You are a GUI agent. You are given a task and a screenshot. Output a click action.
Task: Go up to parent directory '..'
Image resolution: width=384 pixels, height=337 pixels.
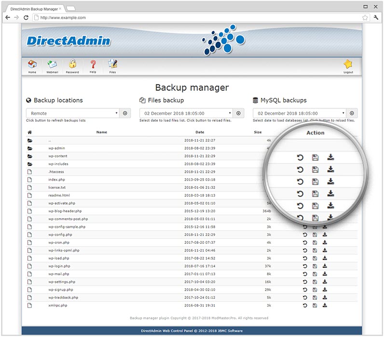pos(50,140)
